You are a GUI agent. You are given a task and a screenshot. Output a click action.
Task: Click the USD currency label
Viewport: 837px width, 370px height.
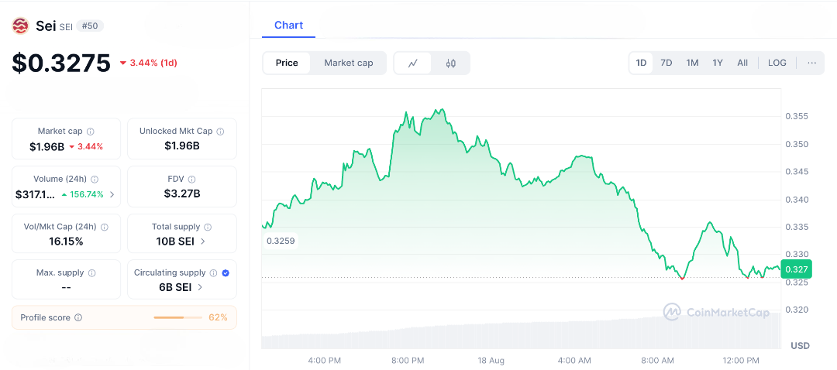coord(800,346)
